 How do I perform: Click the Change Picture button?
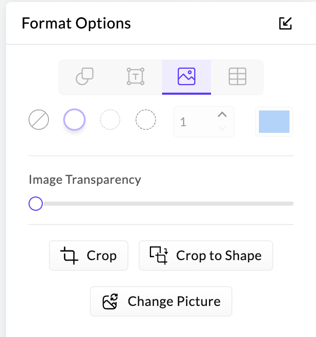[161, 301]
